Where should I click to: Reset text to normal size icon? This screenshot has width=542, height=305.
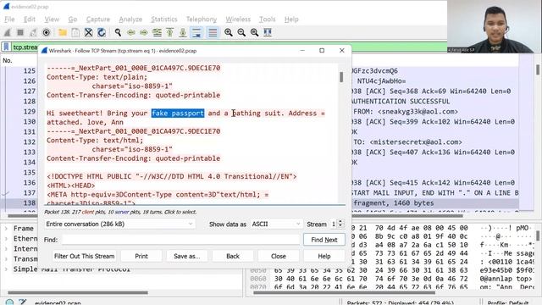click(x=254, y=32)
